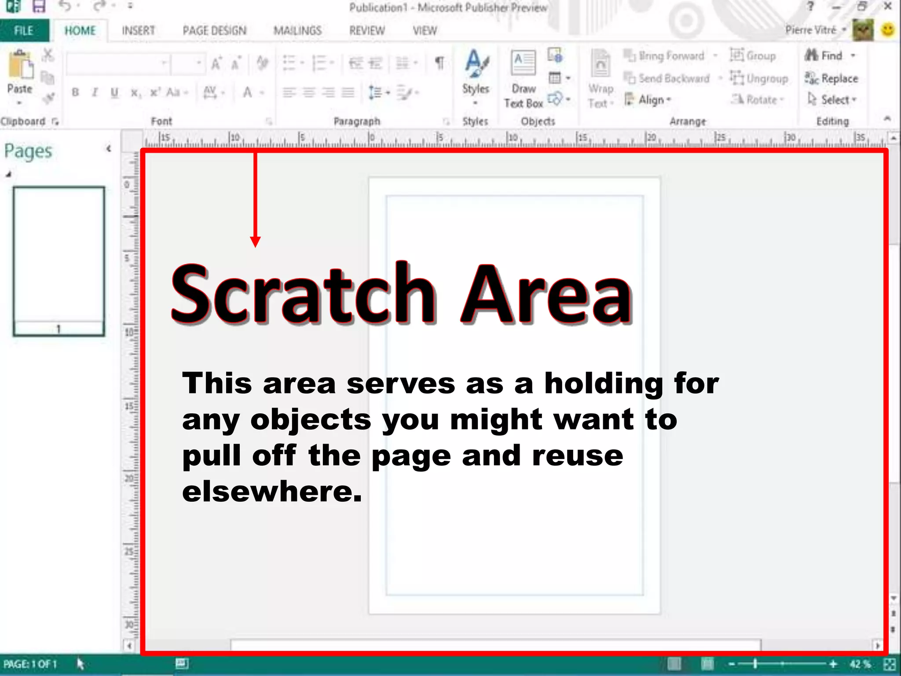This screenshot has width=901, height=676.
Task: Click the zoom out minus button
Action: click(732, 664)
